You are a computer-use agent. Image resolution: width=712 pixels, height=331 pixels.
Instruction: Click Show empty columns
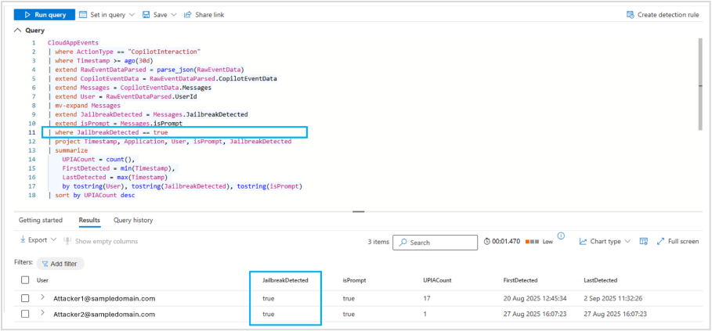101,241
